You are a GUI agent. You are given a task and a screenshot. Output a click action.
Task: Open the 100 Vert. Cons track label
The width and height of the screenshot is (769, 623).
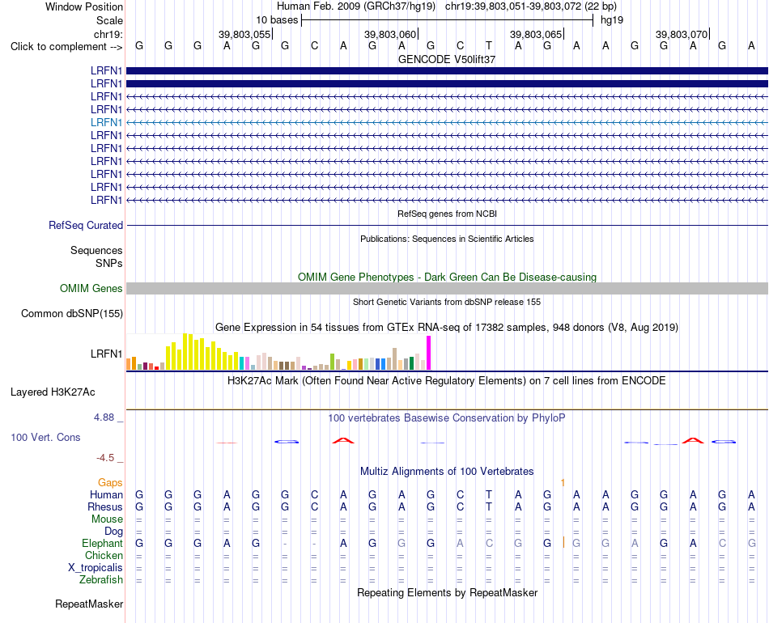[x=45, y=437]
